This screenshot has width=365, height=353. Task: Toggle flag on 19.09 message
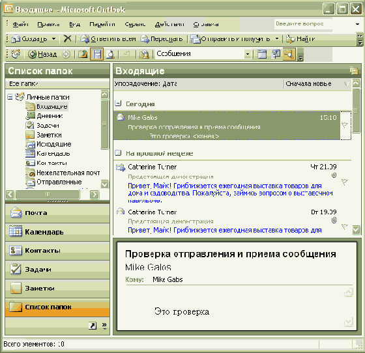tap(345, 226)
